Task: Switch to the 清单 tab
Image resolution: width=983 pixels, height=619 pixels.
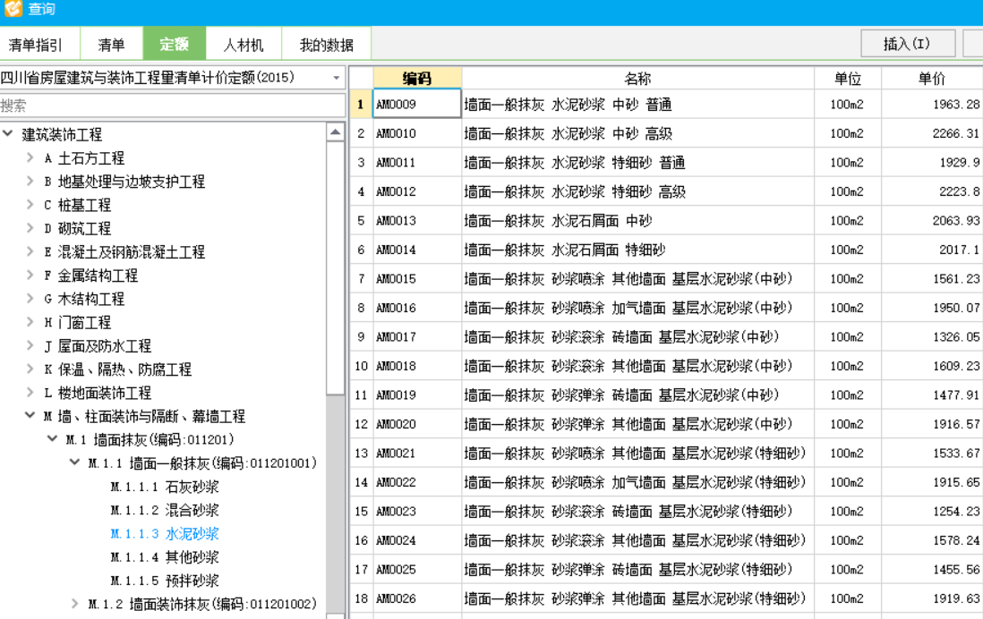Action: [111, 45]
